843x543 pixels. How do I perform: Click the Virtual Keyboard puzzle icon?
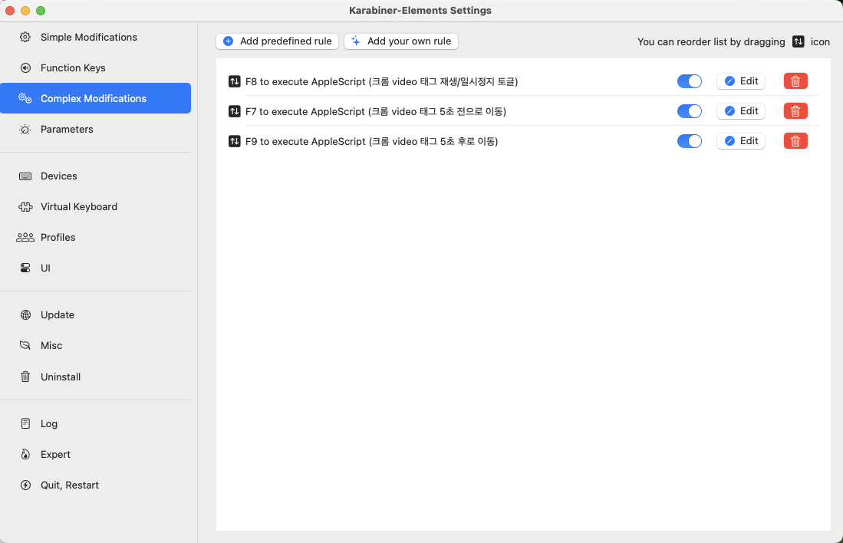[25, 206]
